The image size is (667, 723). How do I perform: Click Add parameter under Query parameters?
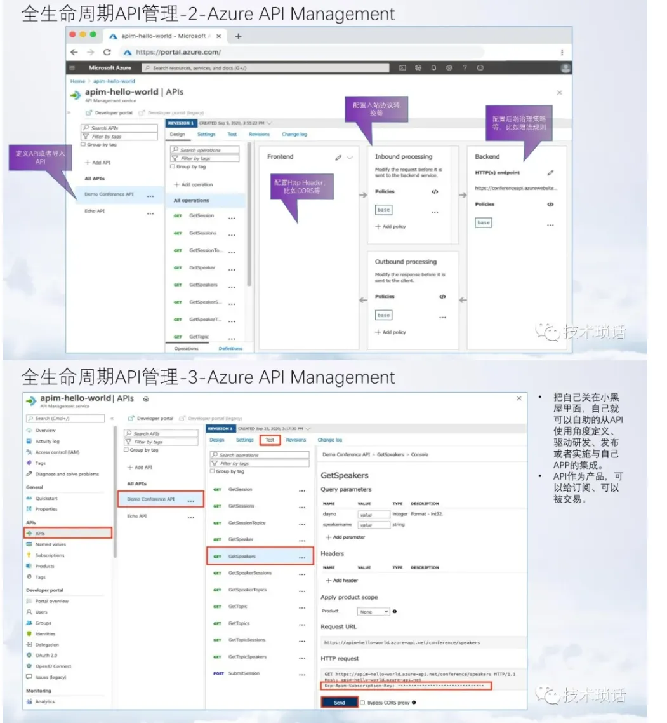pos(345,537)
